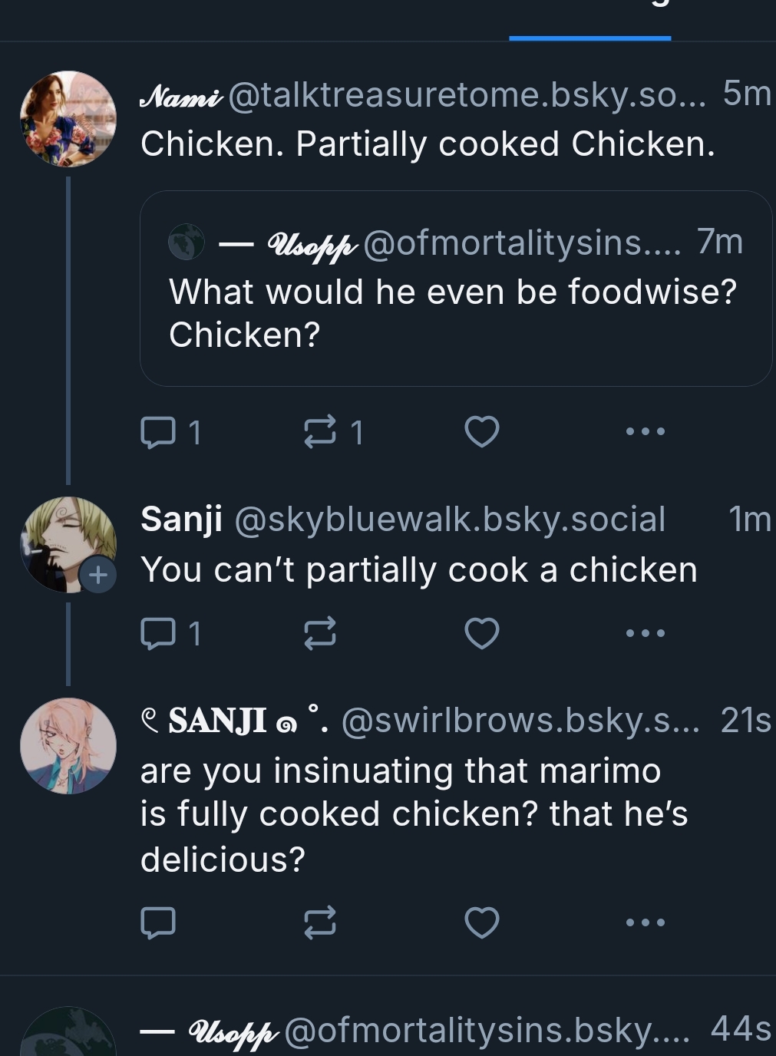Screen dimensions: 776x1056
Task: Open Nami's profile picture
Action: [68, 119]
